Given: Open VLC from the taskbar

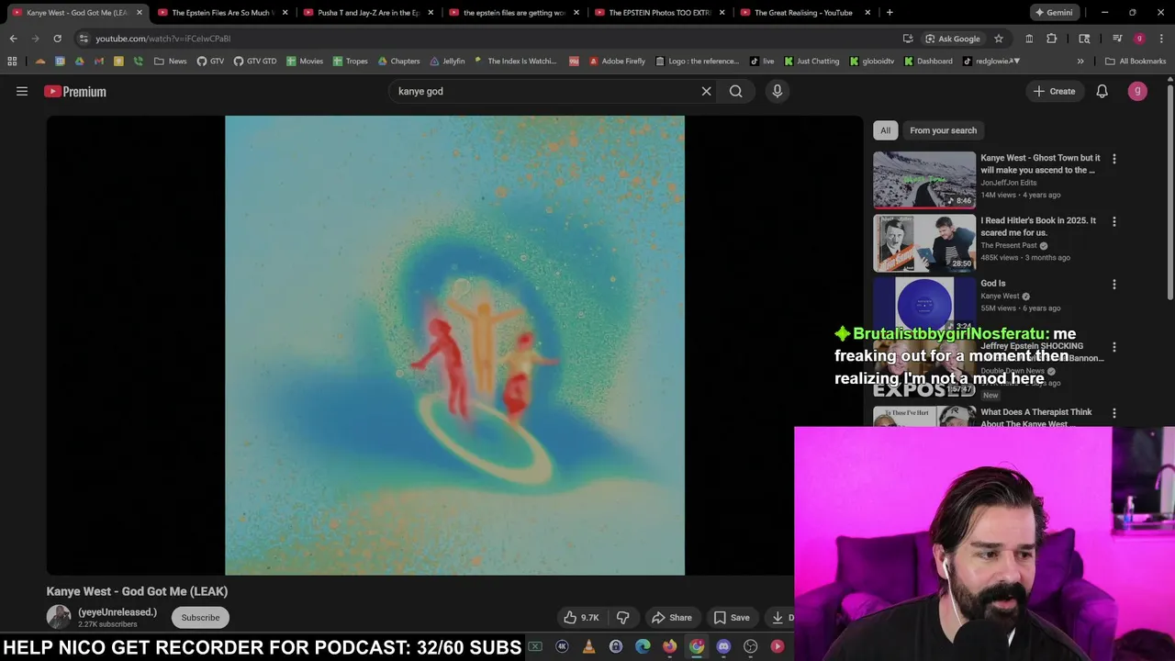Looking at the screenshot, I should (x=588, y=646).
